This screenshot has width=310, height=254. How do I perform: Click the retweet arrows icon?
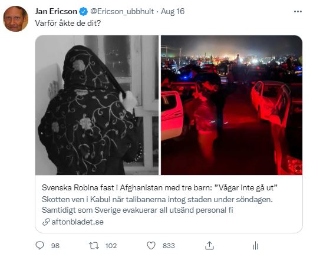click(94, 246)
